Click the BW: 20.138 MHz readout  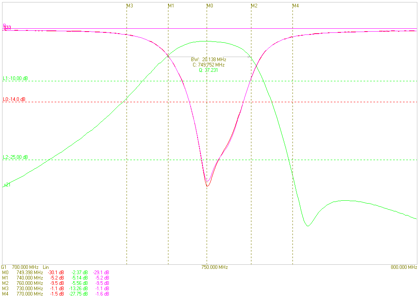[208, 60]
